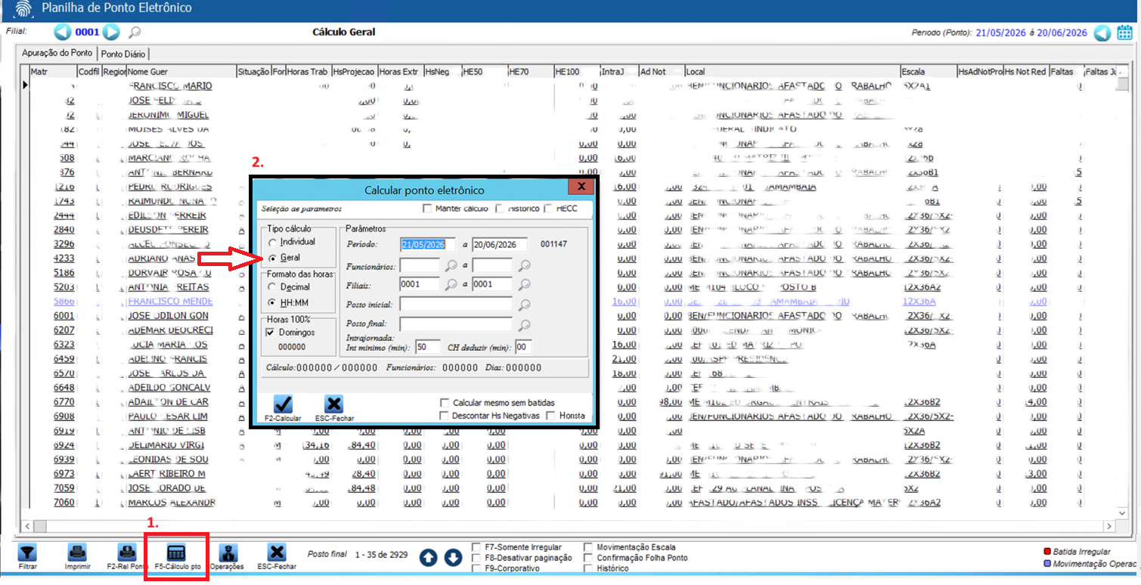Close Calcular ponto eletrônico dialog
This screenshot has height=585, width=1141.
tap(581, 187)
